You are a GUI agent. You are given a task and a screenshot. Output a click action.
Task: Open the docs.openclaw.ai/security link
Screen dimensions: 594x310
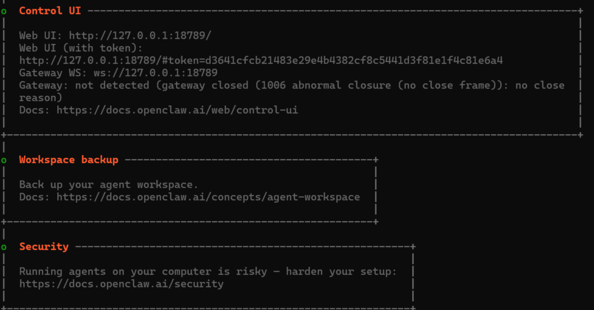121,284
